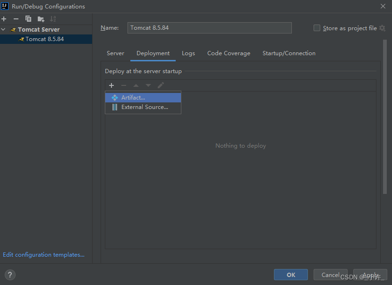Viewport: 392px width, 285px height.
Task: Open the Code Coverage tab
Action: tap(229, 53)
